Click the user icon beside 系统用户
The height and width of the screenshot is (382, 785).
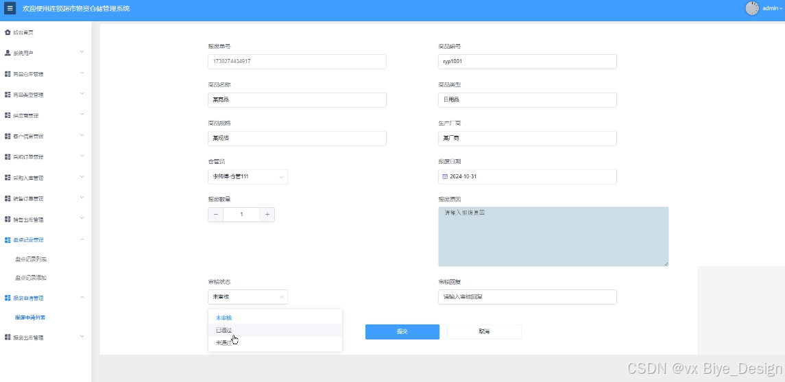(8, 53)
